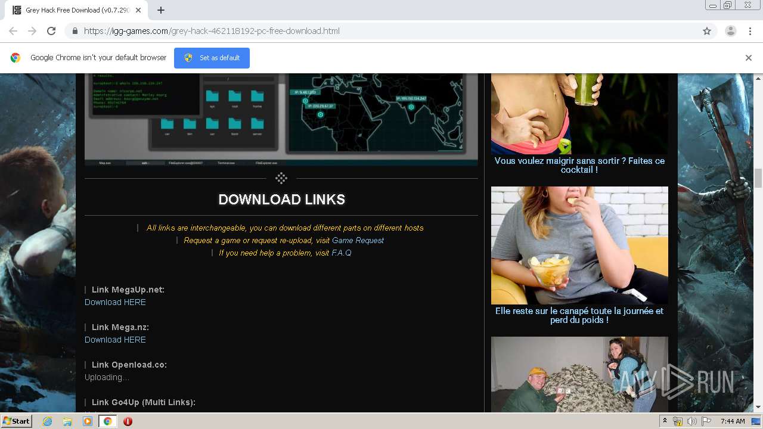Set Chrome as default browser

pyautogui.click(x=212, y=58)
